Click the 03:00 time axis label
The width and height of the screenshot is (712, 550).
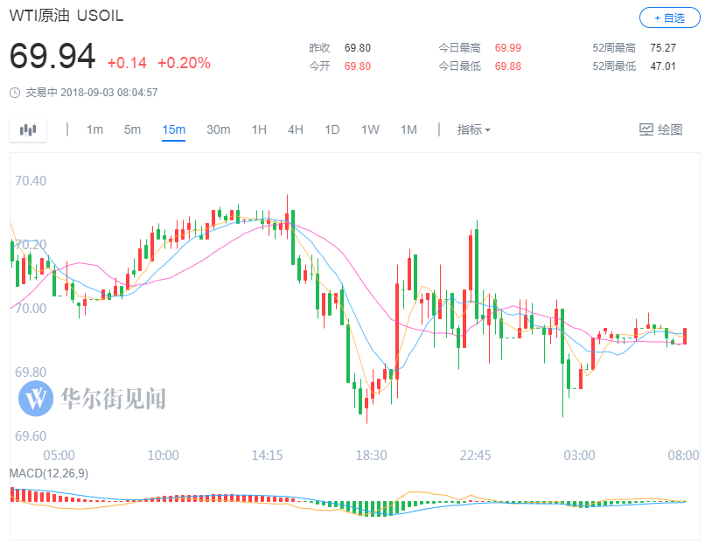point(579,456)
